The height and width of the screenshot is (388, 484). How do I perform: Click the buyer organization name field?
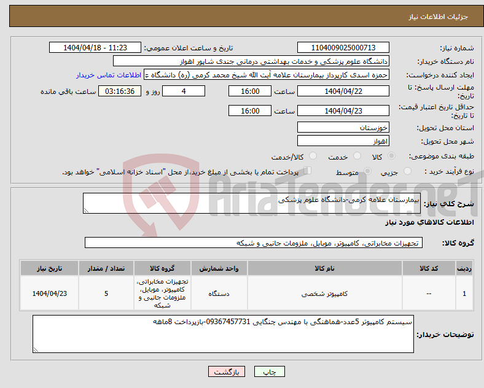click(x=251, y=61)
